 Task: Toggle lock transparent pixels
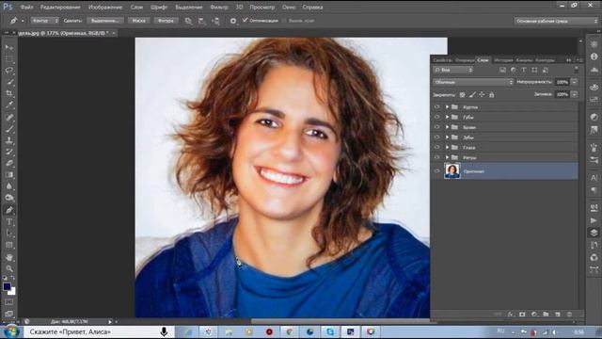click(x=462, y=94)
